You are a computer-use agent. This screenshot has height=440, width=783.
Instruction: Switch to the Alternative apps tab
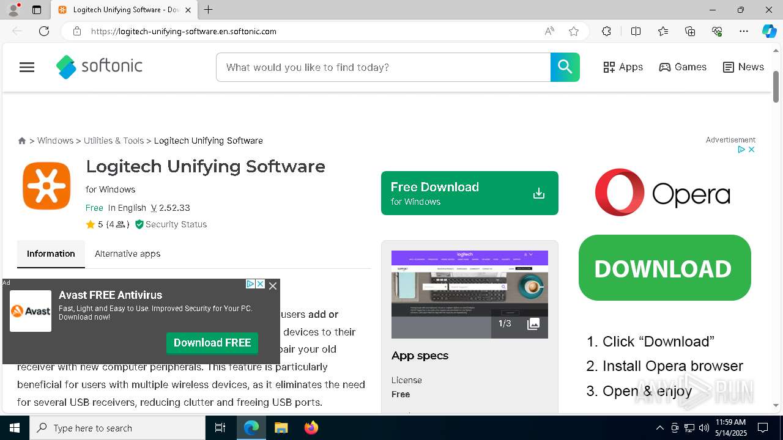[127, 254]
